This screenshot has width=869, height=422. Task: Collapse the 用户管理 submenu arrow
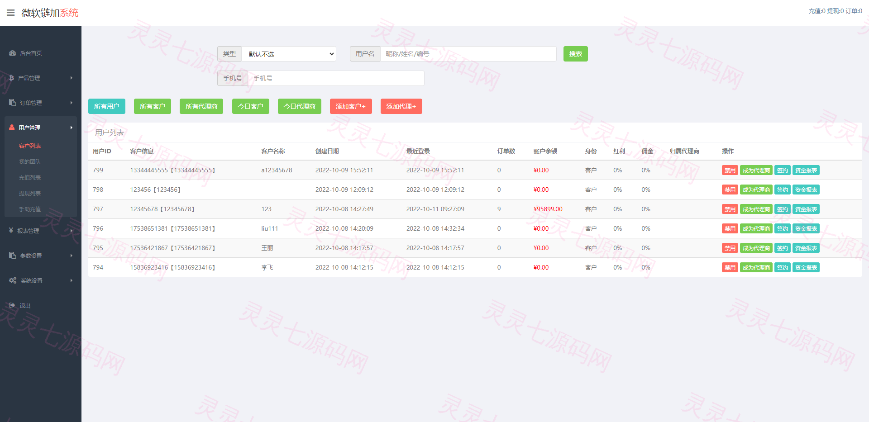coord(72,128)
